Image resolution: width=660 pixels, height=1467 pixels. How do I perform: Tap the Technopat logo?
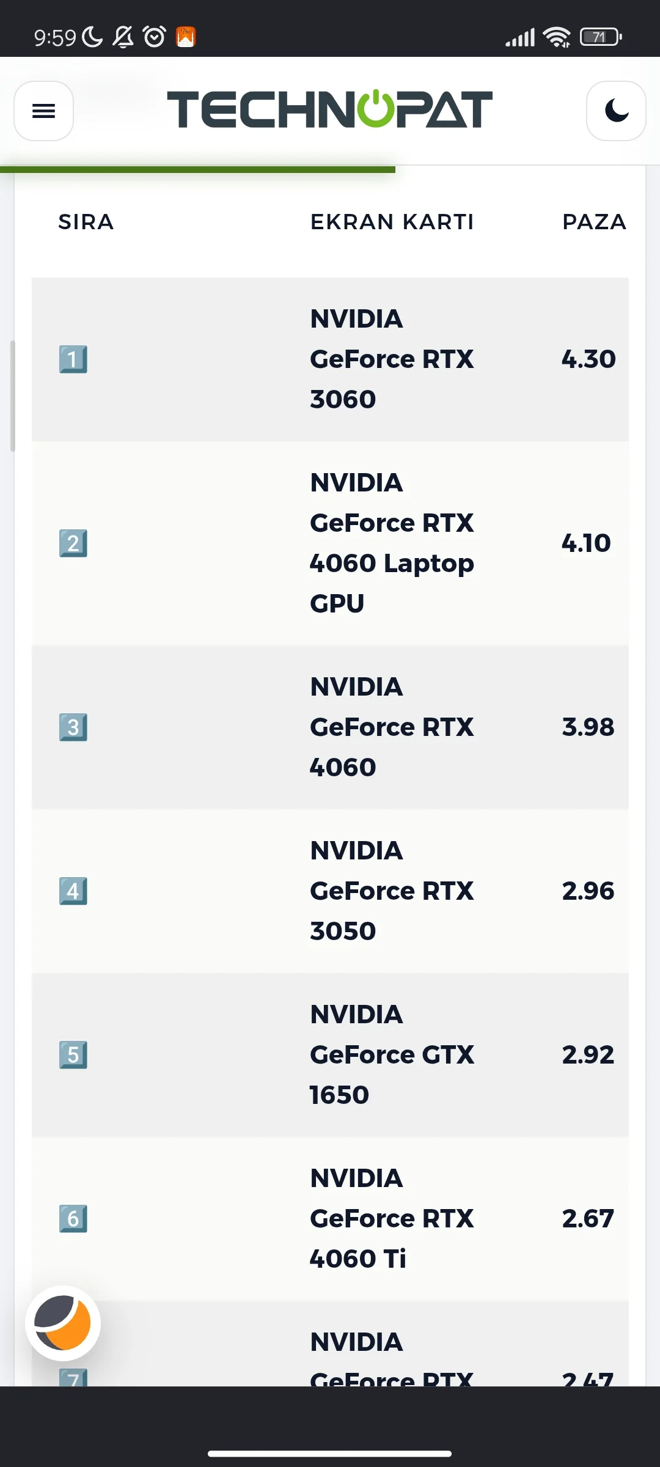[x=330, y=109]
